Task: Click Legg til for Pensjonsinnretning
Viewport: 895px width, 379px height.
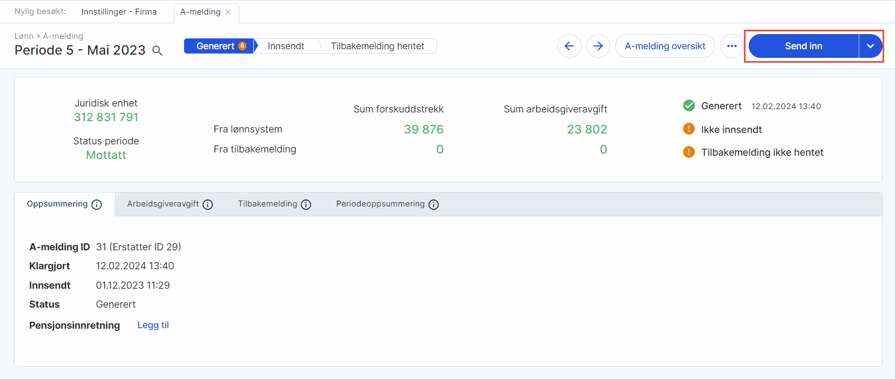Action: pyautogui.click(x=153, y=325)
